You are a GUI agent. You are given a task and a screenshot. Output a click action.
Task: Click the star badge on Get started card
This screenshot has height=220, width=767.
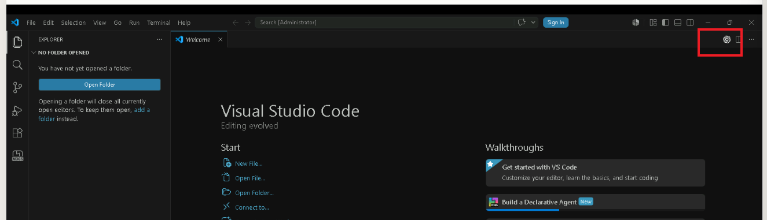coord(490,164)
